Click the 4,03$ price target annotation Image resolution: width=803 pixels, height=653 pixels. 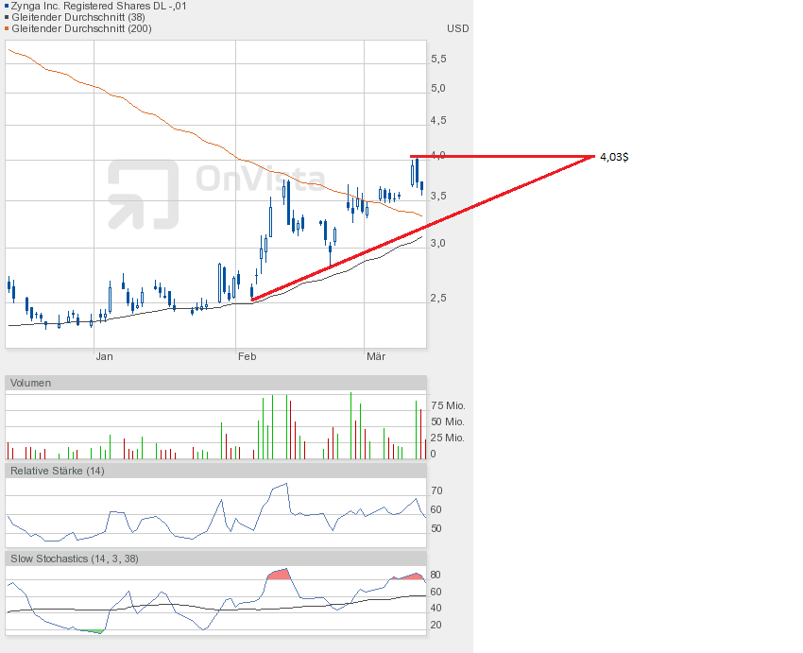(x=613, y=157)
